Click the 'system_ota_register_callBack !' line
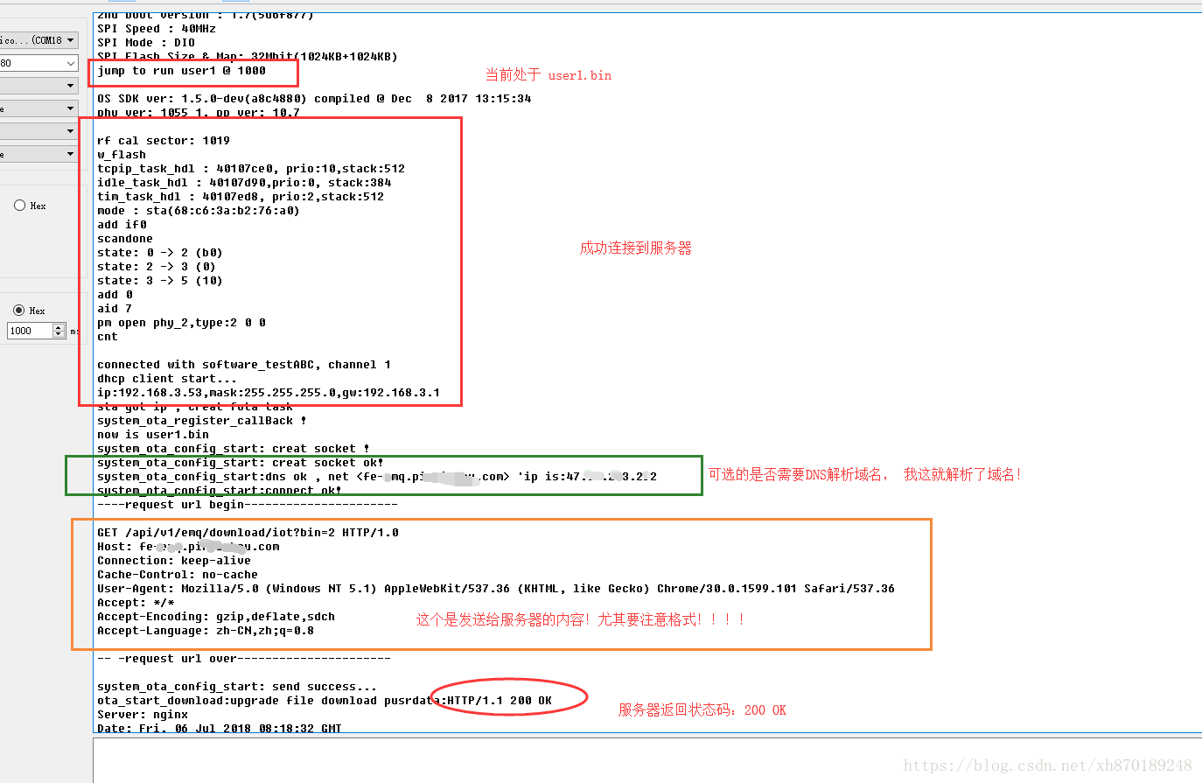Screen dimensions: 1202x783 [x=202, y=421]
